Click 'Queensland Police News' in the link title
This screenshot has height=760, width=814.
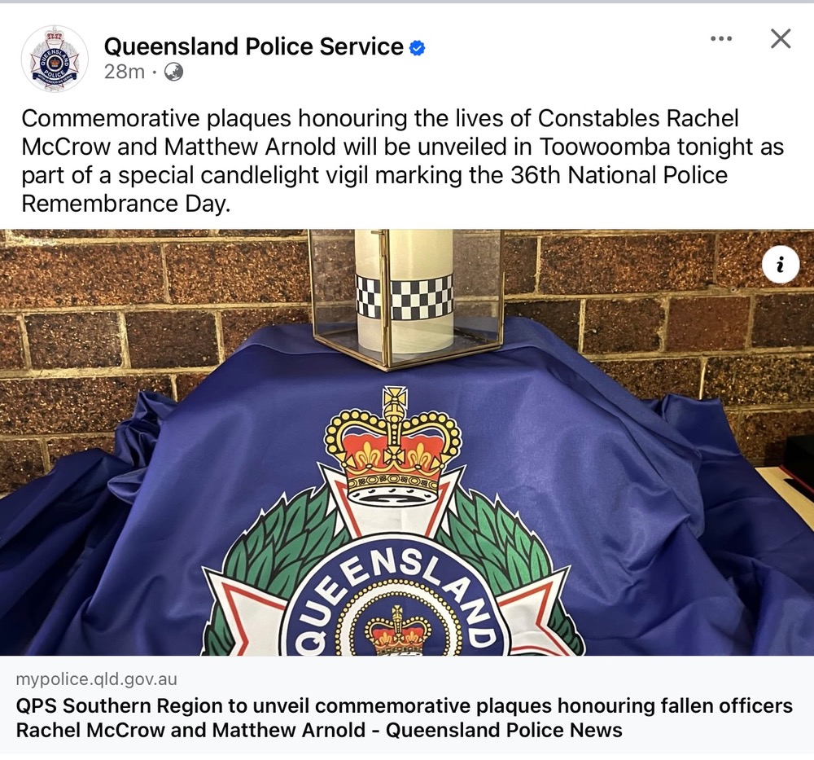[x=504, y=730]
